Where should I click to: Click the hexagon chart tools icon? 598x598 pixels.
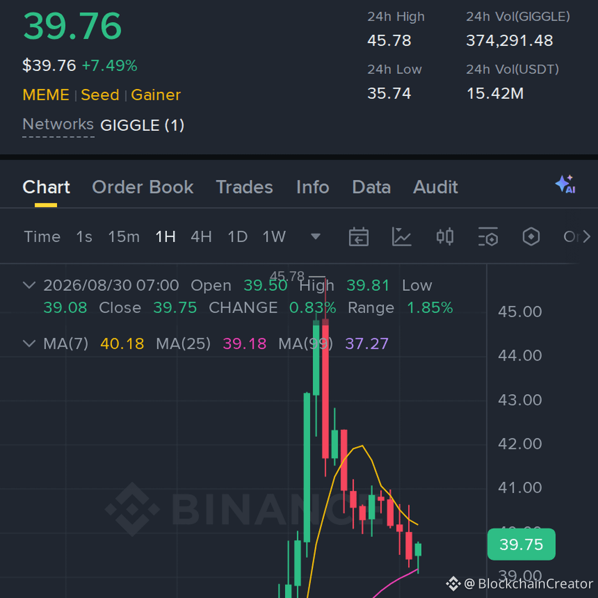(x=531, y=237)
